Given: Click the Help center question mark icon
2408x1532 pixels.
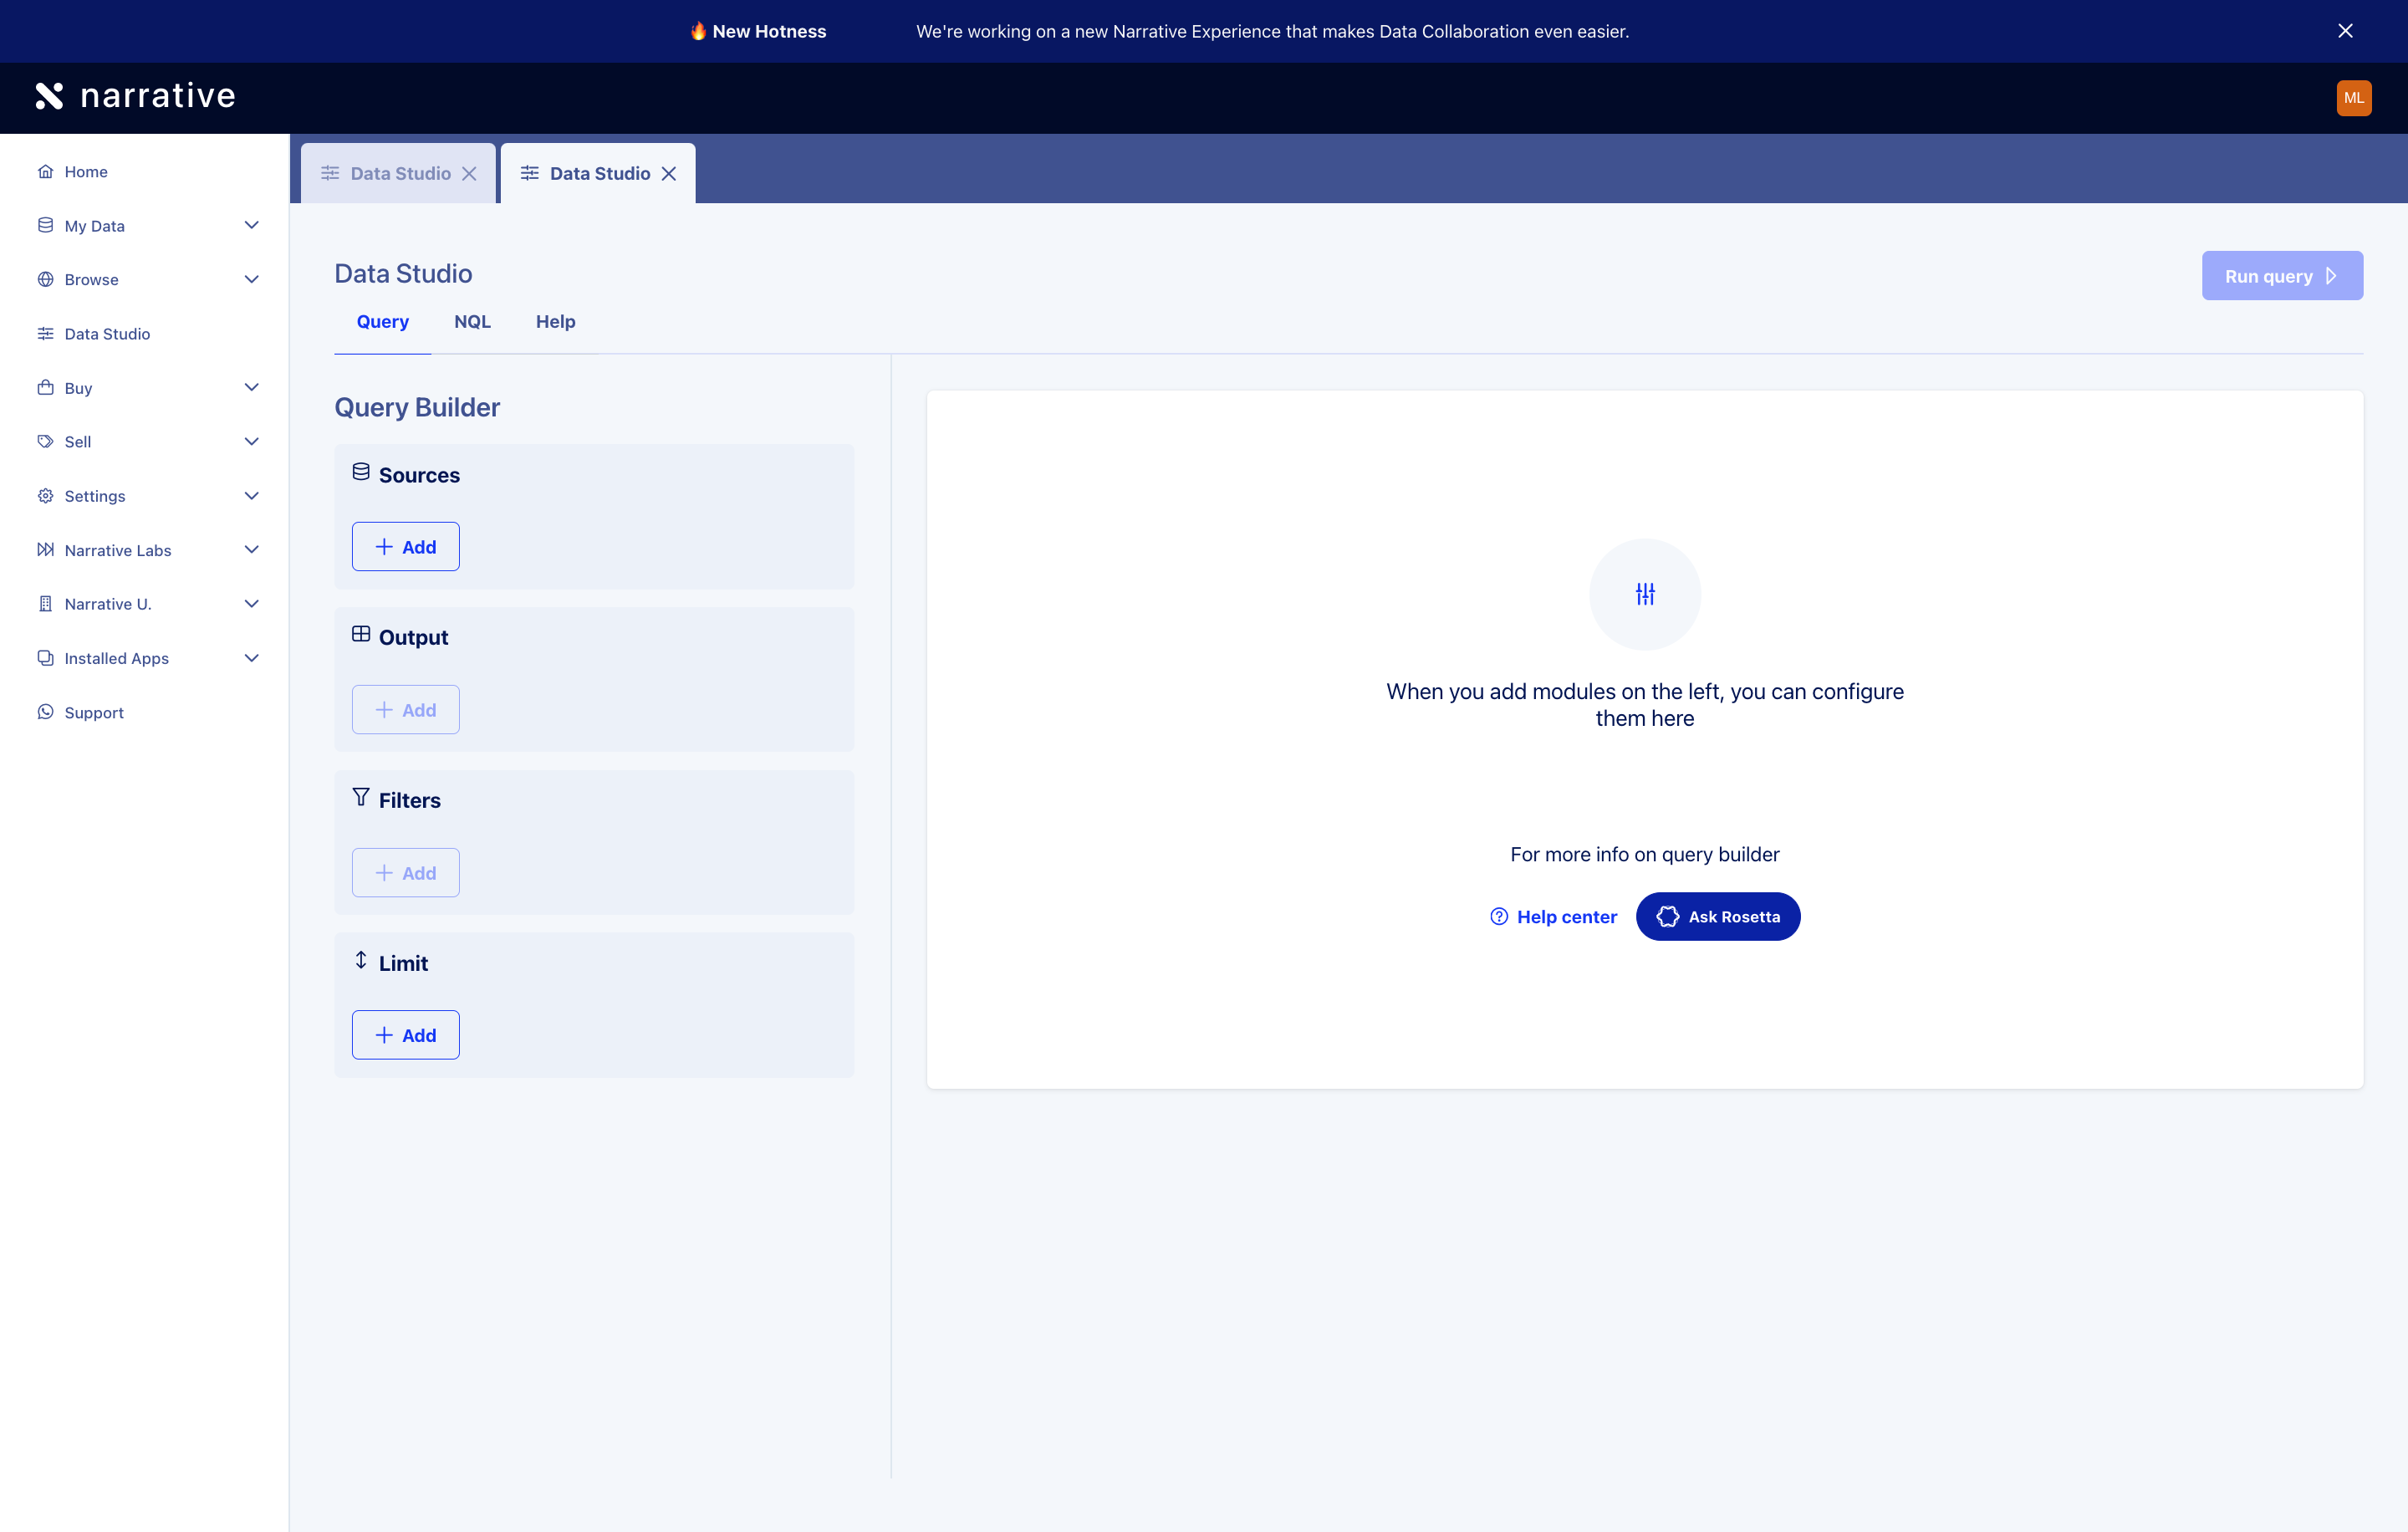Looking at the screenshot, I should pos(1499,916).
